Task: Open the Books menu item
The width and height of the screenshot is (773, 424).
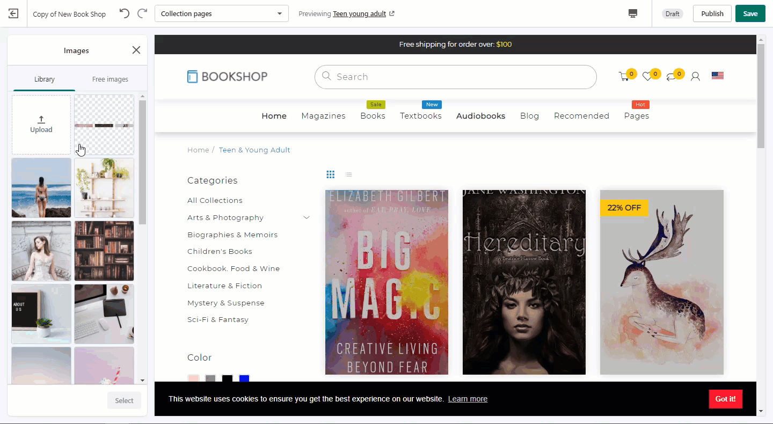Action: point(373,116)
